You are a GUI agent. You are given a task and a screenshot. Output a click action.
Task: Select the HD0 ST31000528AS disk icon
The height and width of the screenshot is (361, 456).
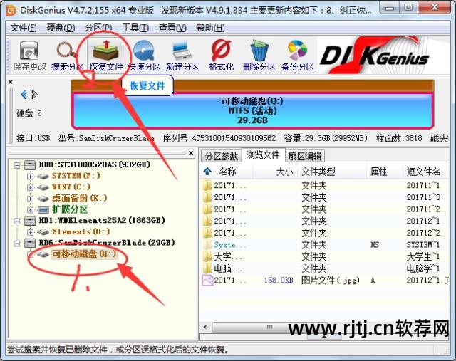coord(30,164)
